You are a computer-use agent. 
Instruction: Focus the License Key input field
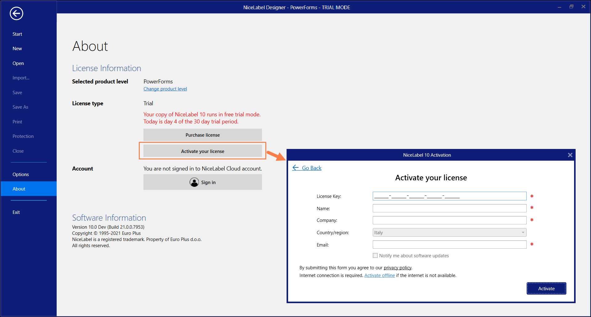pos(449,196)
